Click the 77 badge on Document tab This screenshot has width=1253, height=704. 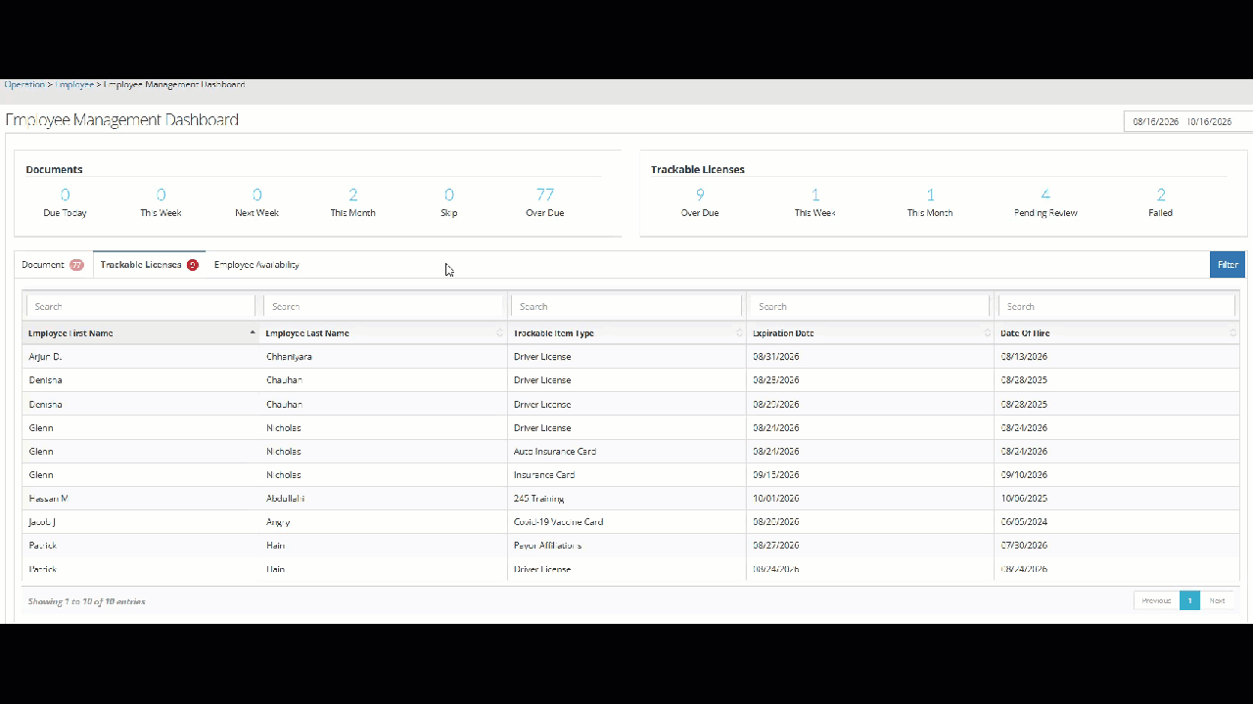point(76,265)
